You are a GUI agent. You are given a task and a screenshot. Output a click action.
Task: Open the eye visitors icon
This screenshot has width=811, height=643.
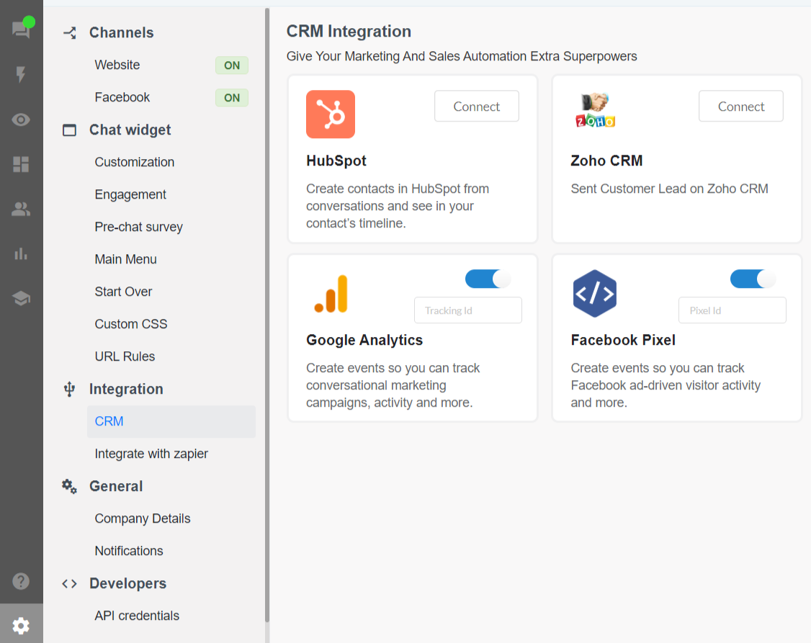click(x=21, y=120)
